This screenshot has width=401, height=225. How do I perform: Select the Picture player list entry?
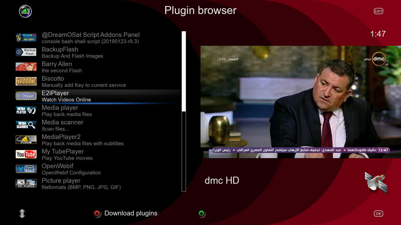tap(98, 183)
